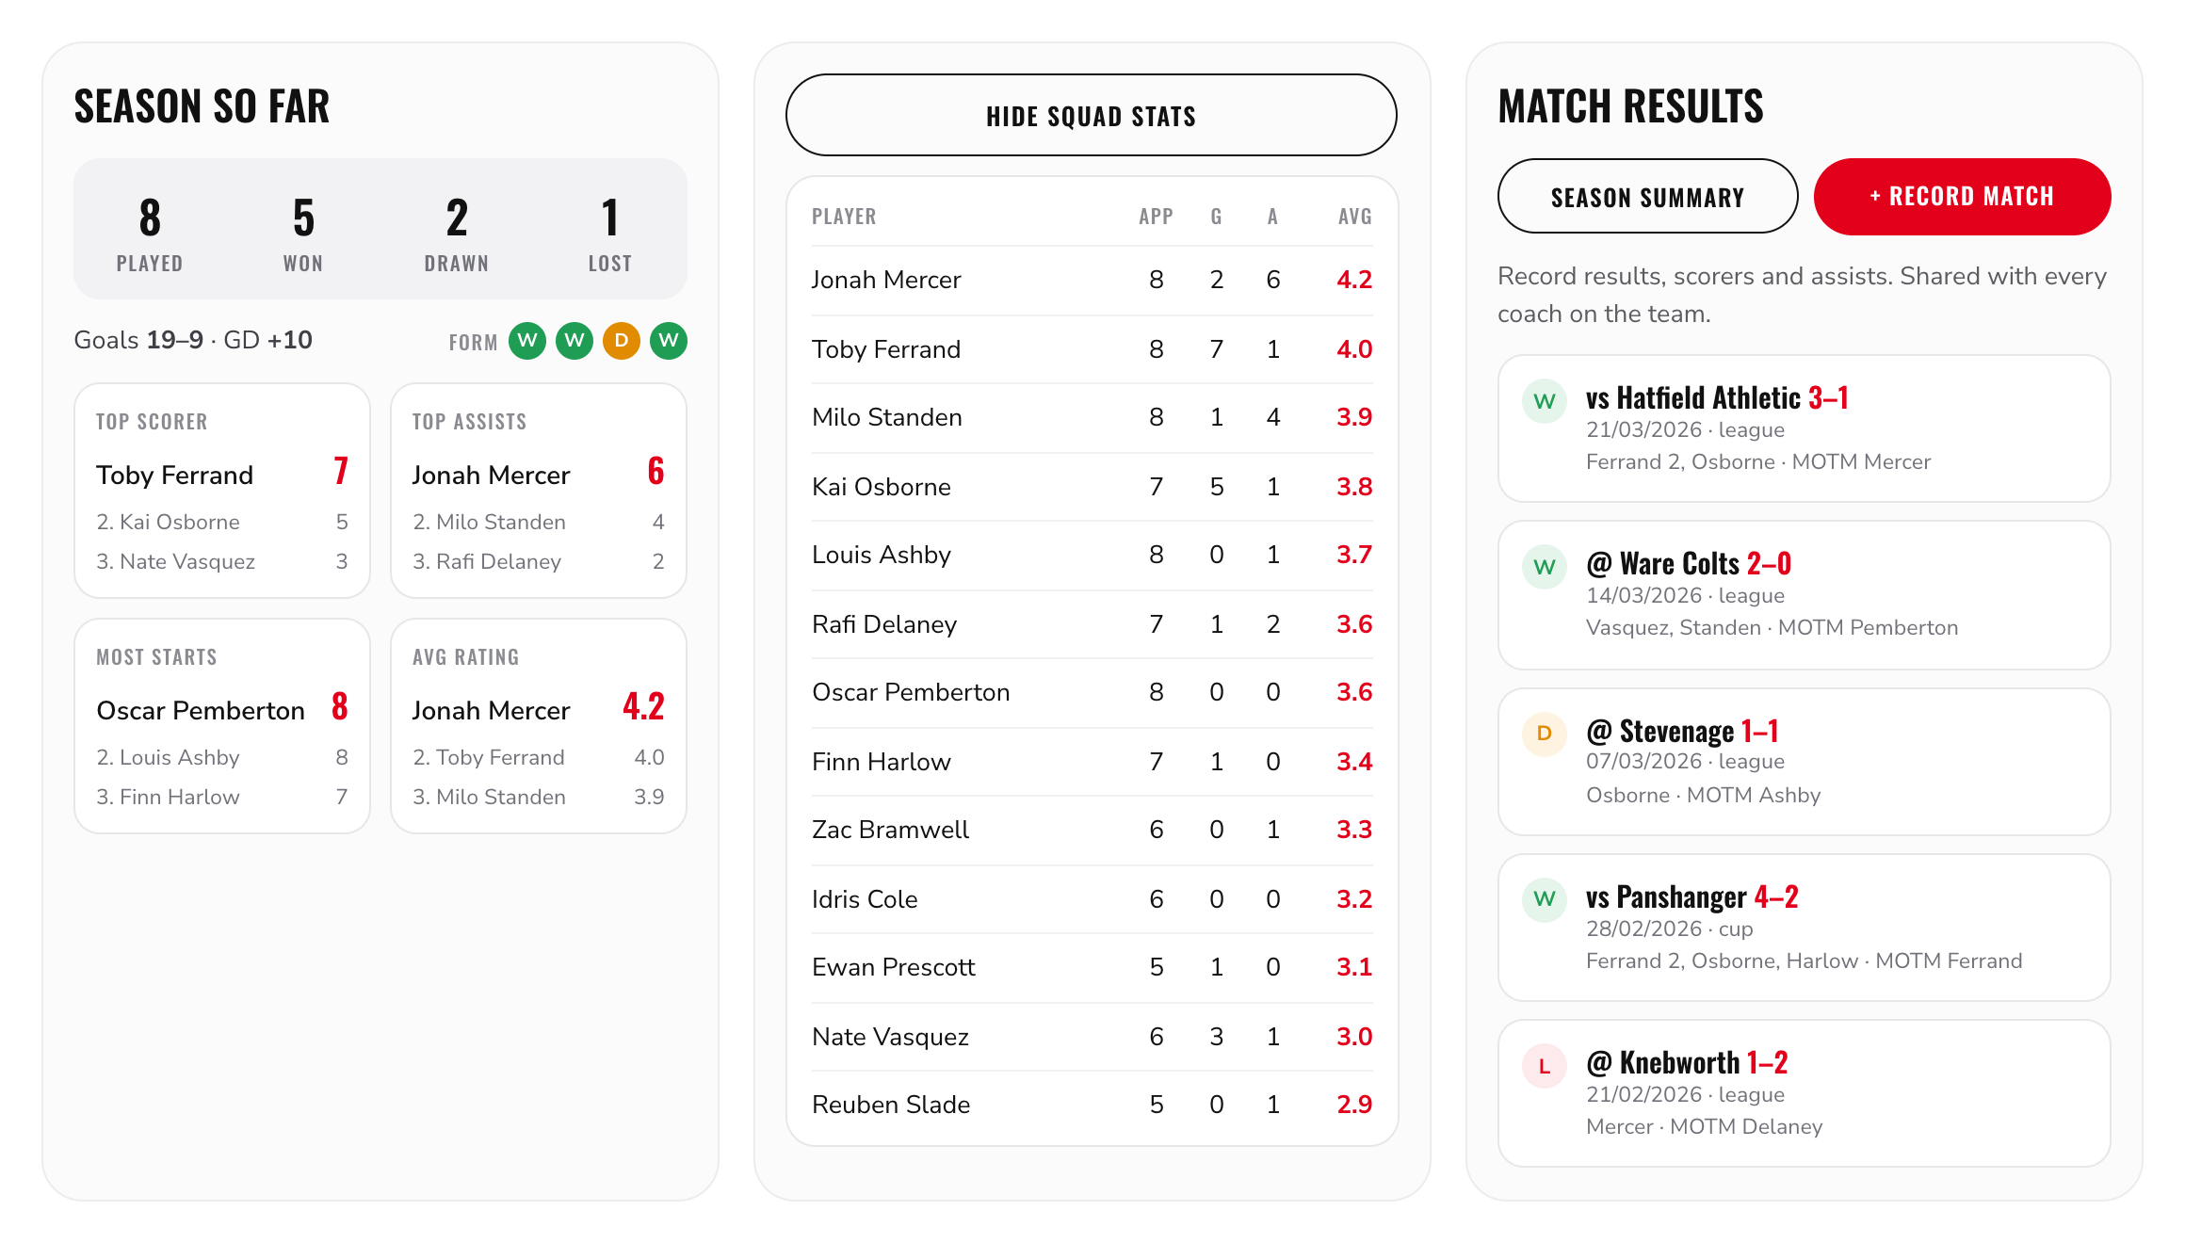Click the Ware Colts win badge

tap(1545, 567)
